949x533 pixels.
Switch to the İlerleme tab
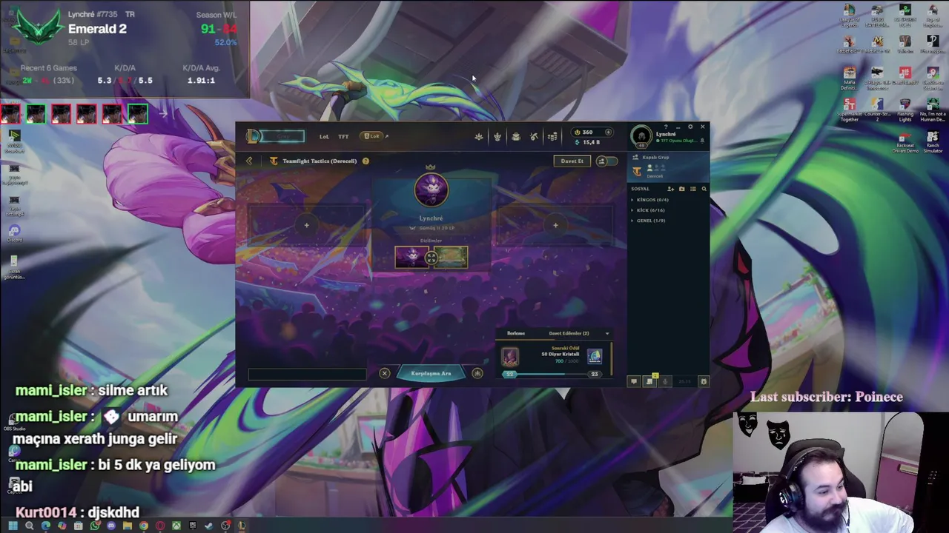pyautogui.click(x=516, y=334)
